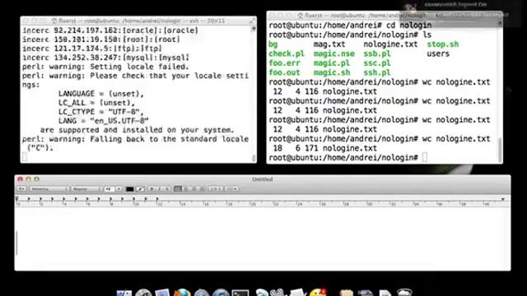Click the line with 92.214.197.182 oracle

click(110, 30)
